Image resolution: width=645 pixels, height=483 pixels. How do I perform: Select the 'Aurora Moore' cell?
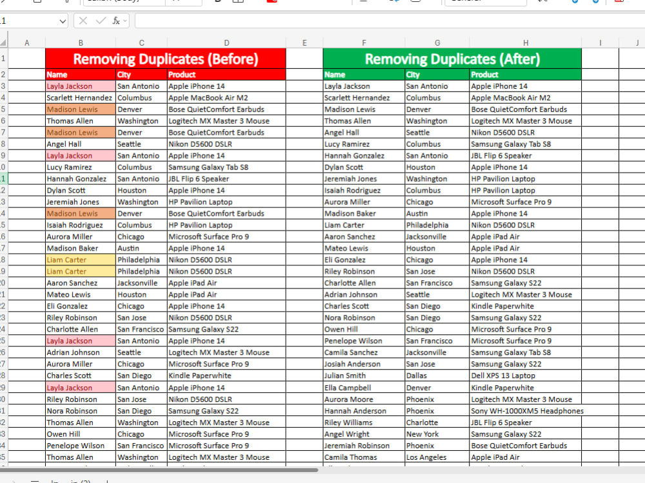(x=364, y=399)
